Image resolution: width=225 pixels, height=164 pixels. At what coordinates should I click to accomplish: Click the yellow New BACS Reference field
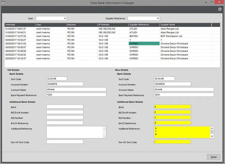click(172, 123)
